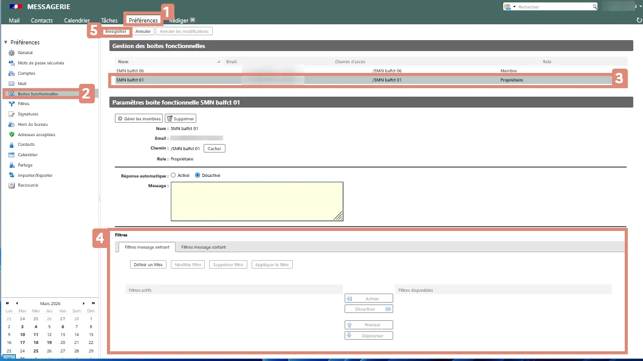The height and width of the screenshot is (361, 643).
Task: Click Appliquer le filtre button
Action: [272, 264]
